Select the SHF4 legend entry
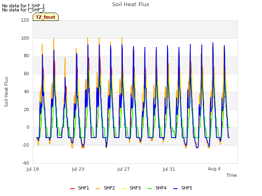 click(x=157, y=188)
